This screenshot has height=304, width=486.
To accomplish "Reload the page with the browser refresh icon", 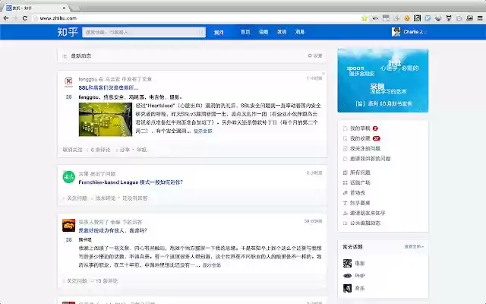I will point(25,18).
